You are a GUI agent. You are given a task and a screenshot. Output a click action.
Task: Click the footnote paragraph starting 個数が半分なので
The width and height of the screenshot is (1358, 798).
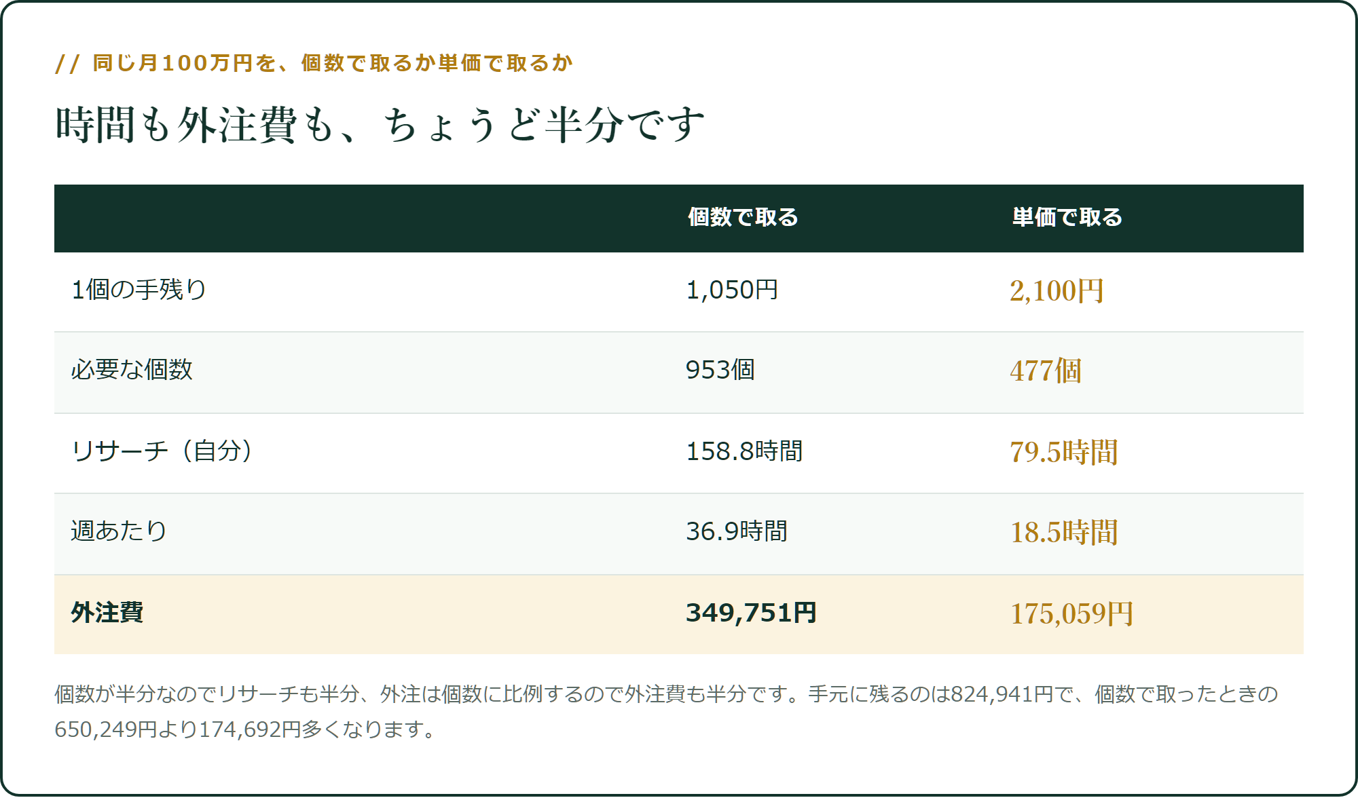click(x=667, y=711)
